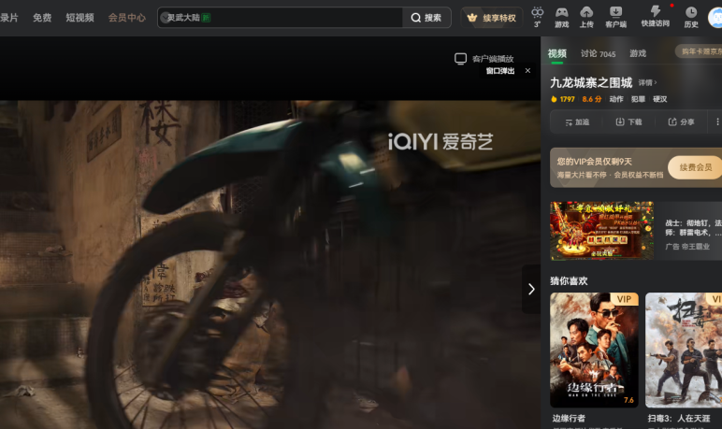The height and width of the screenshot is (429, 722).
Task: Select the 硬汉 genre tag
Action: coord(660,99)
